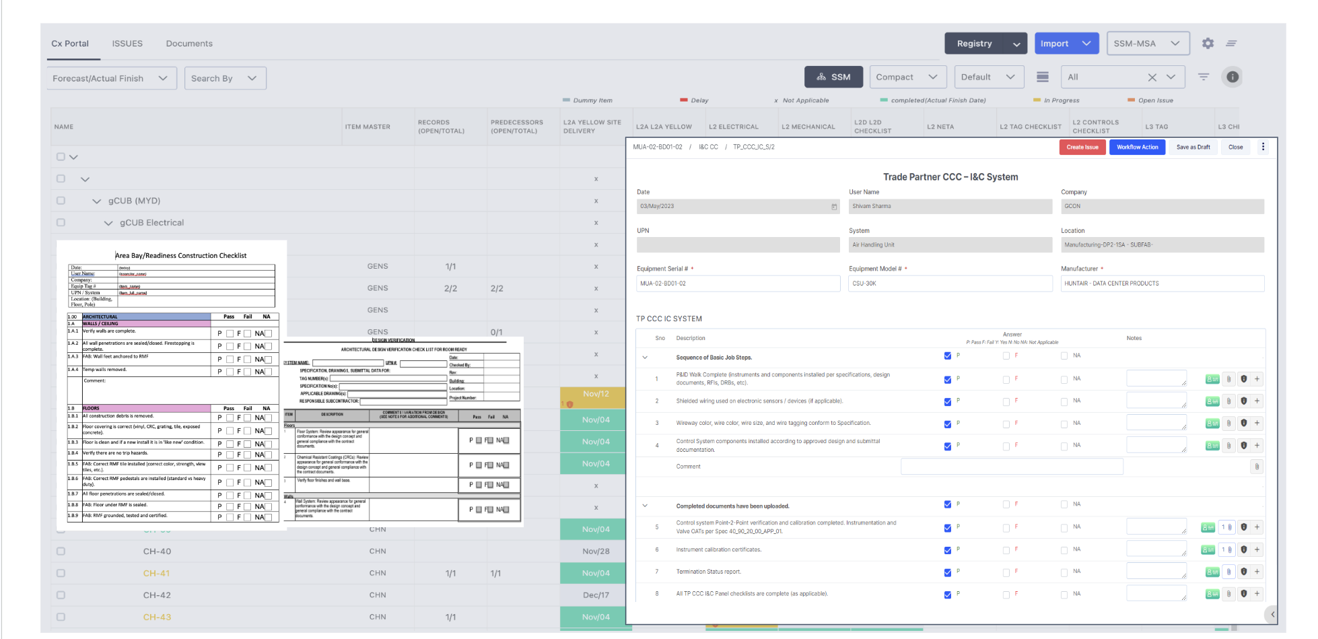Screen dimensions: 1318x639
Task: Open the settings gear icon
Action: 1208,43
